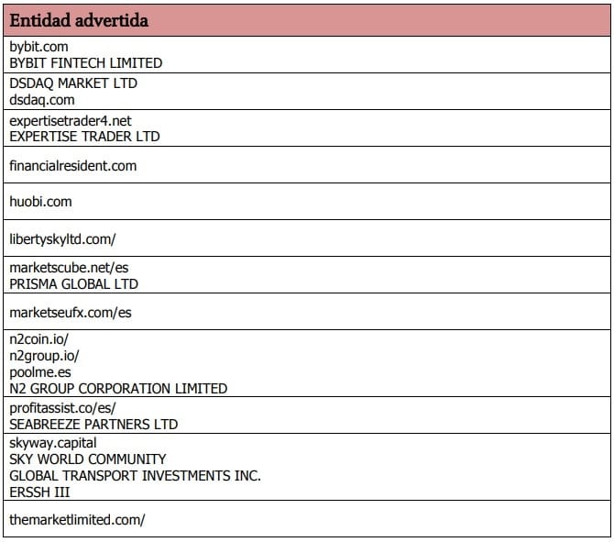
Task: Click the financialresident.com row
Action: (72, 166)
